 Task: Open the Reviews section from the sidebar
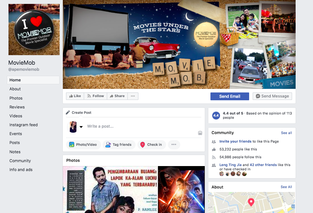point(17,107)
